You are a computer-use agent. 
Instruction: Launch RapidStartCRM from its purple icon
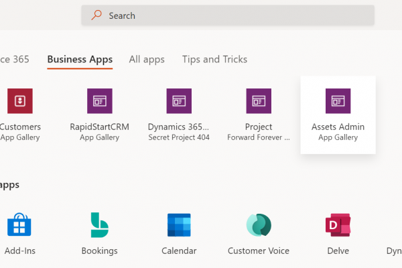[100, 100]
